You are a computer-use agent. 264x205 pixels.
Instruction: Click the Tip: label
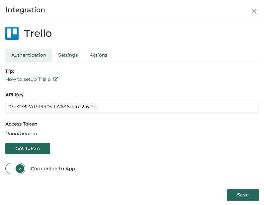(10, 71)
